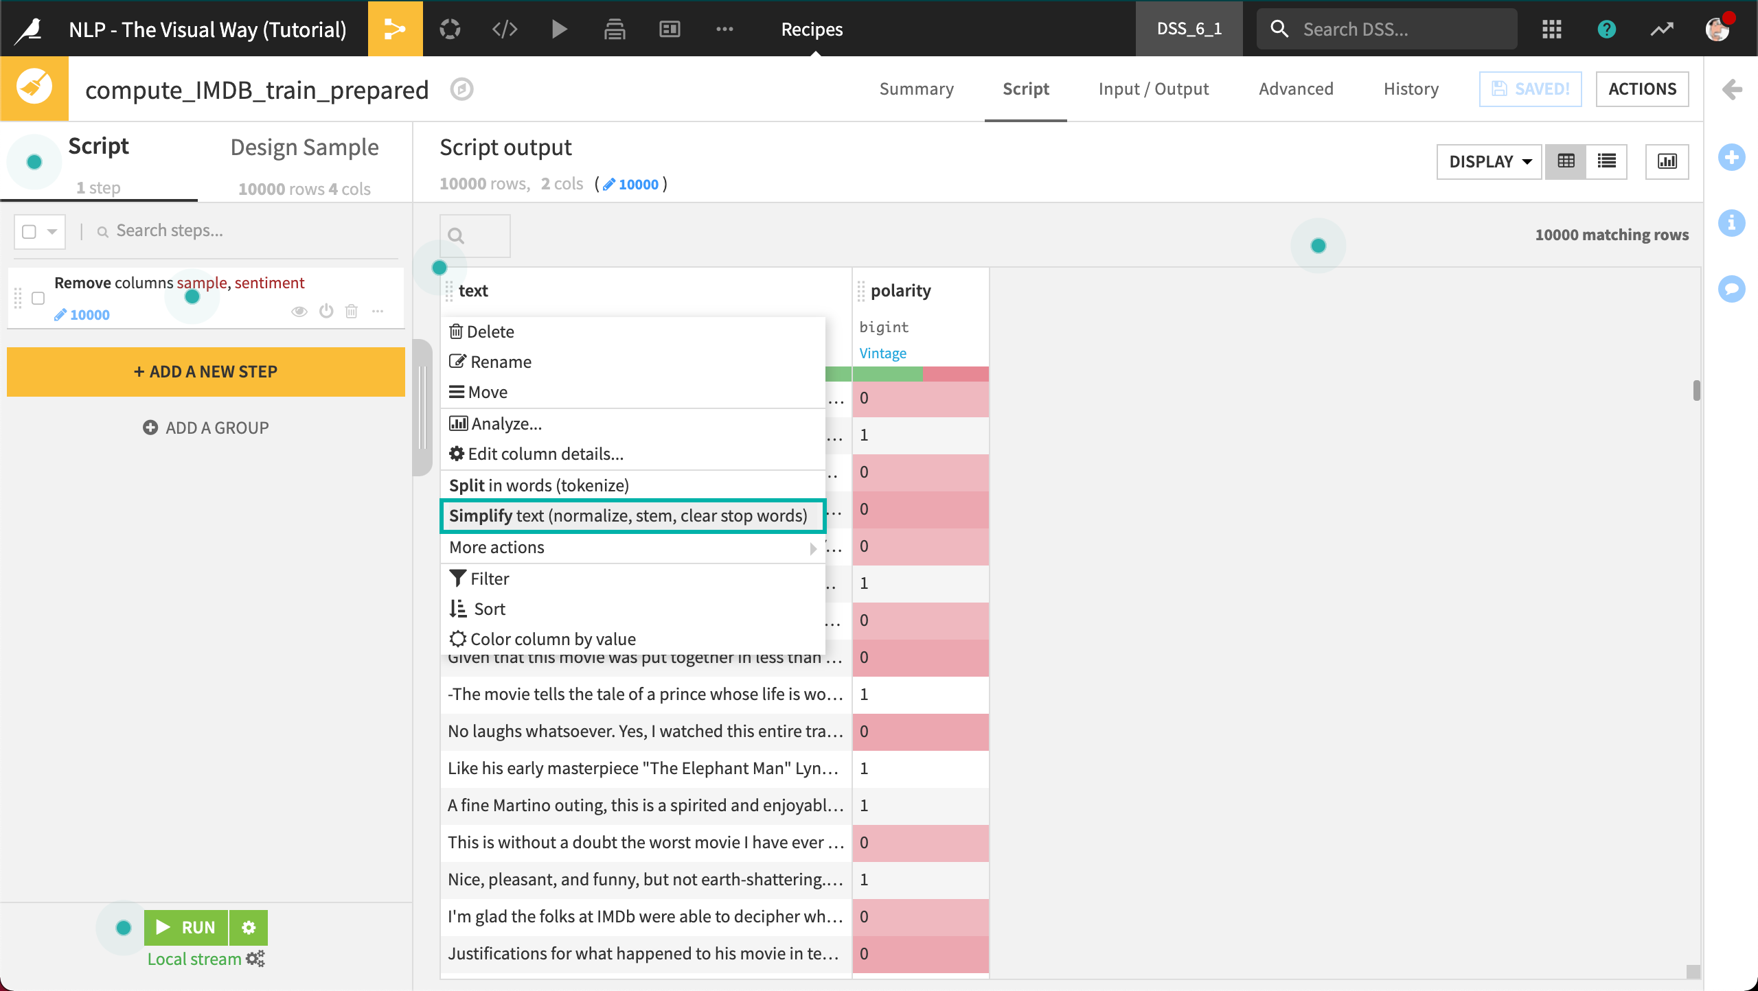Expand the steps selection dropdown arrow
The width and height of the screenshot is (1758, 991).
pyautogui.click(x=52, y=231)
